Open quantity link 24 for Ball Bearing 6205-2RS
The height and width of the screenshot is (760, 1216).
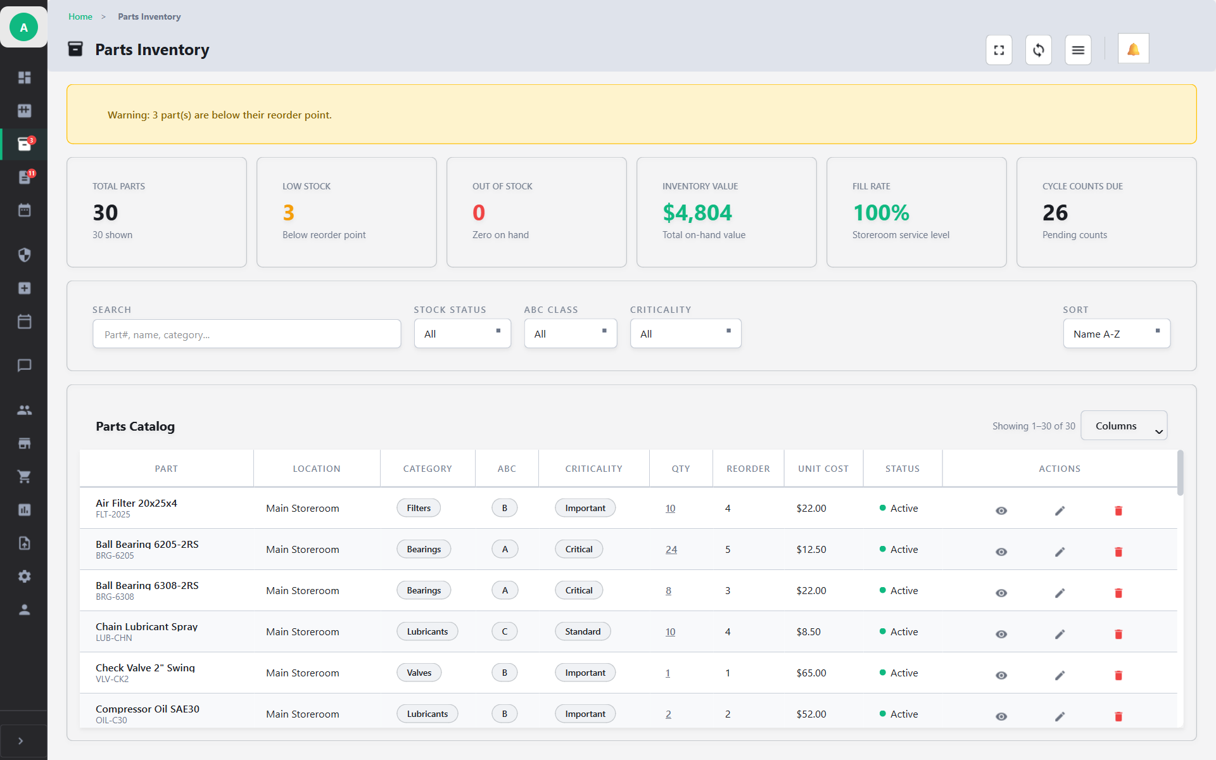(x=671, y=549)
